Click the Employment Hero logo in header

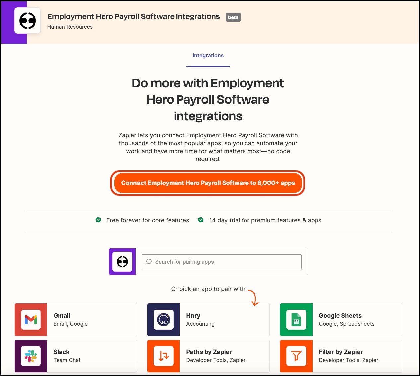[28, 21]
